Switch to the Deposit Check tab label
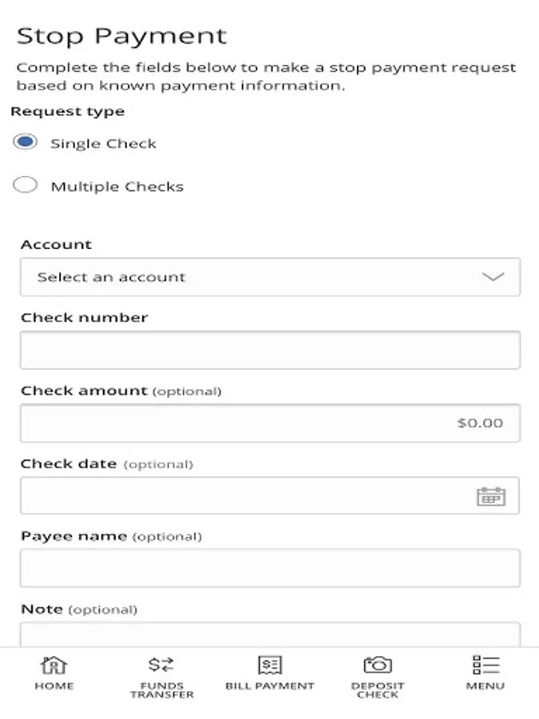 378,690
